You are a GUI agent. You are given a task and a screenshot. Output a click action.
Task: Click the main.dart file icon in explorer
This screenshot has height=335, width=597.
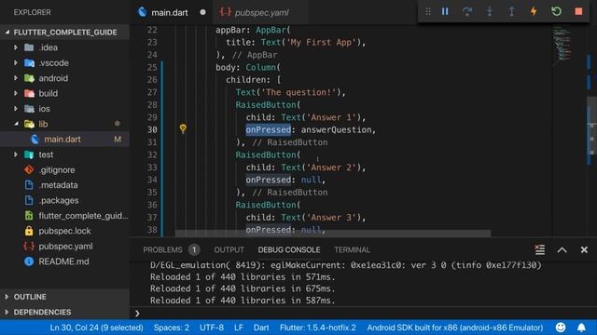35,139
